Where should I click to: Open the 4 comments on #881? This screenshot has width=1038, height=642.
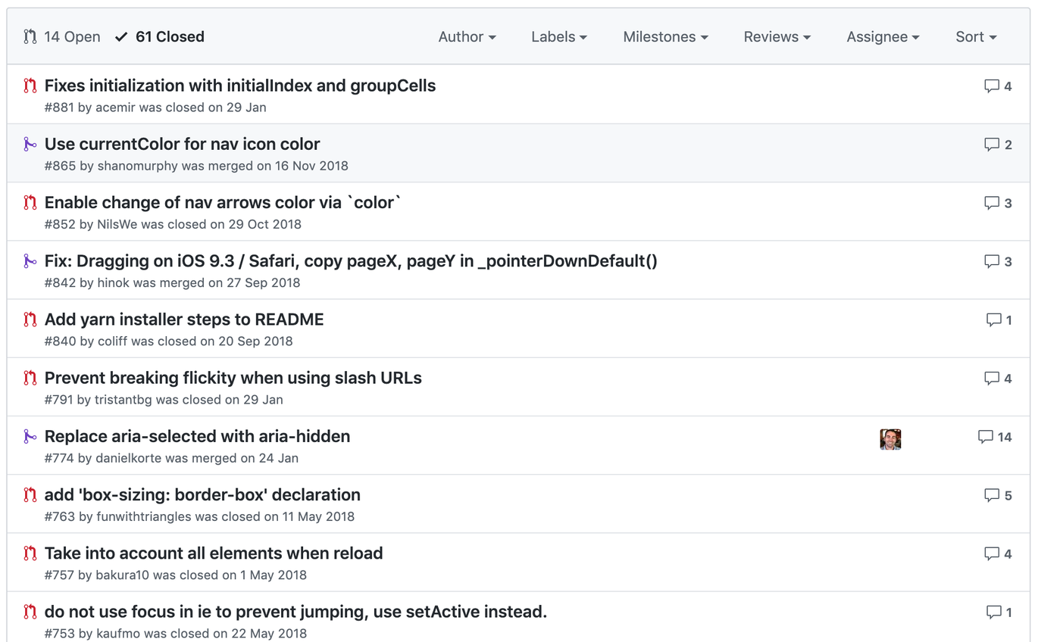(x=997, y=86)
